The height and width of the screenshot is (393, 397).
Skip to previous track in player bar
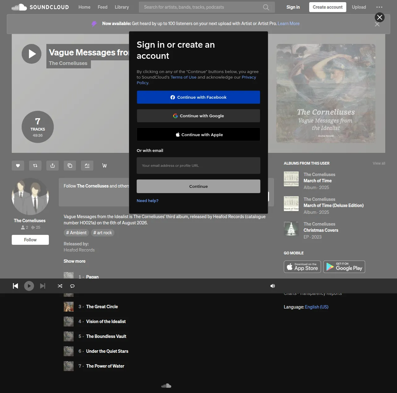pyautogui.click(x=15, y=286)
